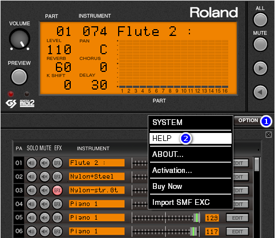This screenshot has width=275, height=238.
Task: Solo part 04 Piano 1
Action: point(31,204)
